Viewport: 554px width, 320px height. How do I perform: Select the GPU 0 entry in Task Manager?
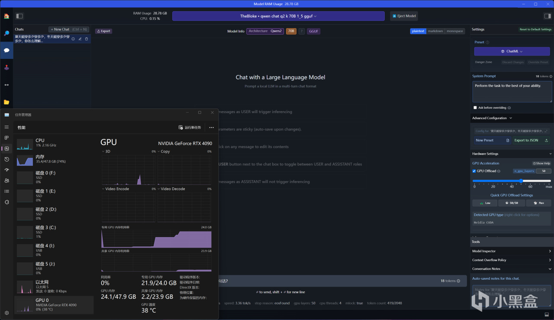pos(54,305)
